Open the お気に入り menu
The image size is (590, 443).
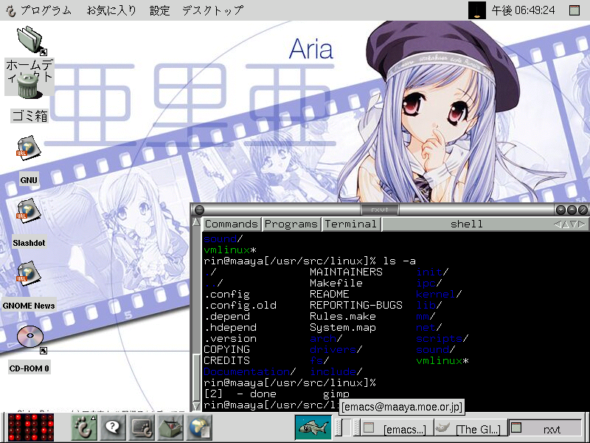tap(111, 10)
